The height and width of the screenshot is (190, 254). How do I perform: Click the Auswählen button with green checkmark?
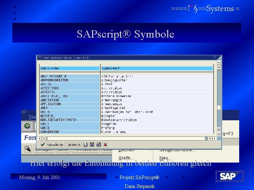point(52,145)
